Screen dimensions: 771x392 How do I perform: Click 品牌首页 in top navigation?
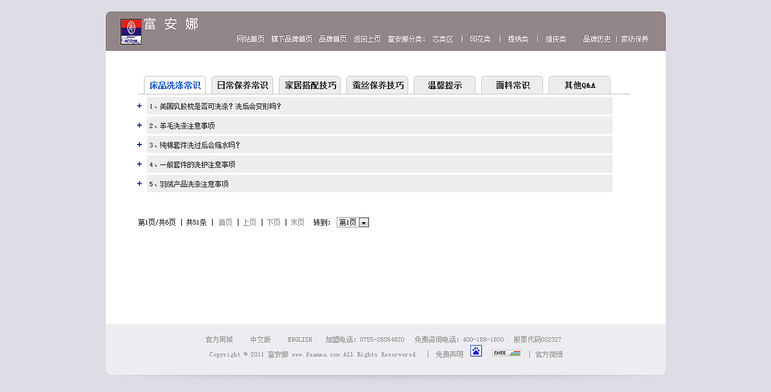point(332,39)
